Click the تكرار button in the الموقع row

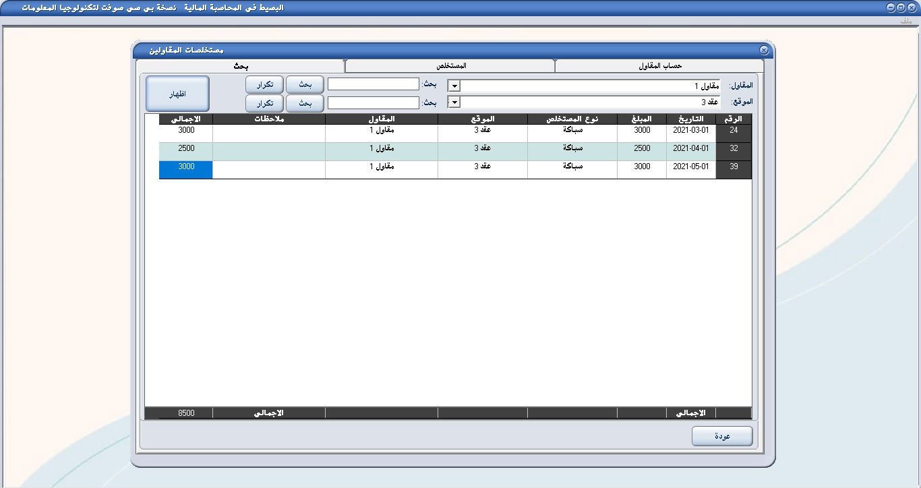tap(264, 103)
